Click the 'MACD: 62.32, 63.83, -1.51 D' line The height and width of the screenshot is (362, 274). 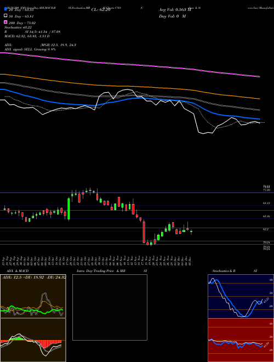(x=27, y=36)
